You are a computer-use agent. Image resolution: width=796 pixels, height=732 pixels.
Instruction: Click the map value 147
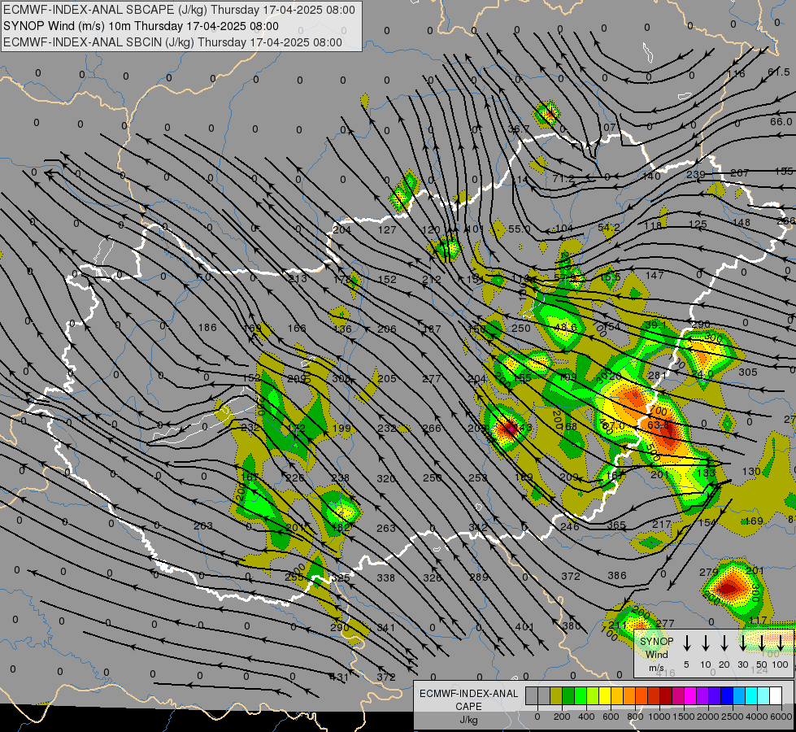click(x=655, y=276)
